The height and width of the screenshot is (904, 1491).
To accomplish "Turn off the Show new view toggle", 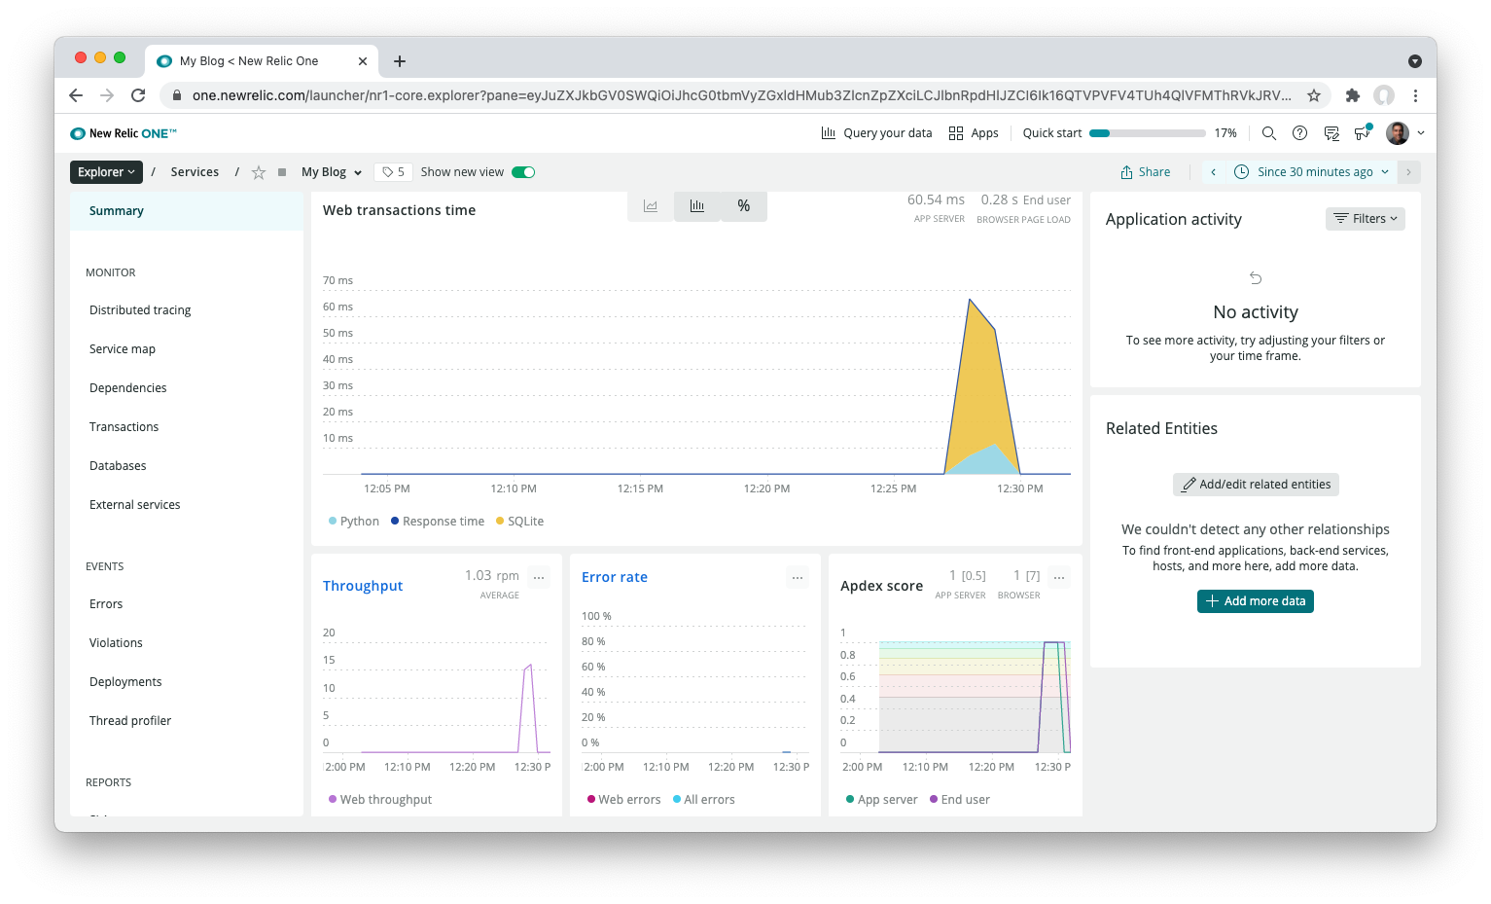I will tap(523, 172).
